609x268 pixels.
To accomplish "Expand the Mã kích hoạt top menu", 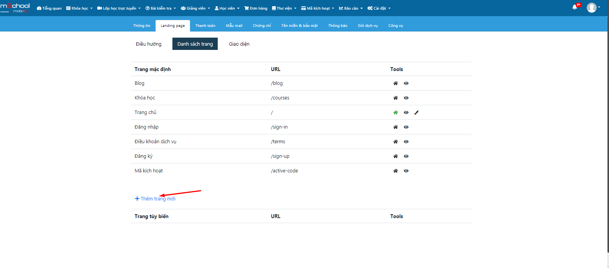I will pyautogui.click(x=318, y=8).
